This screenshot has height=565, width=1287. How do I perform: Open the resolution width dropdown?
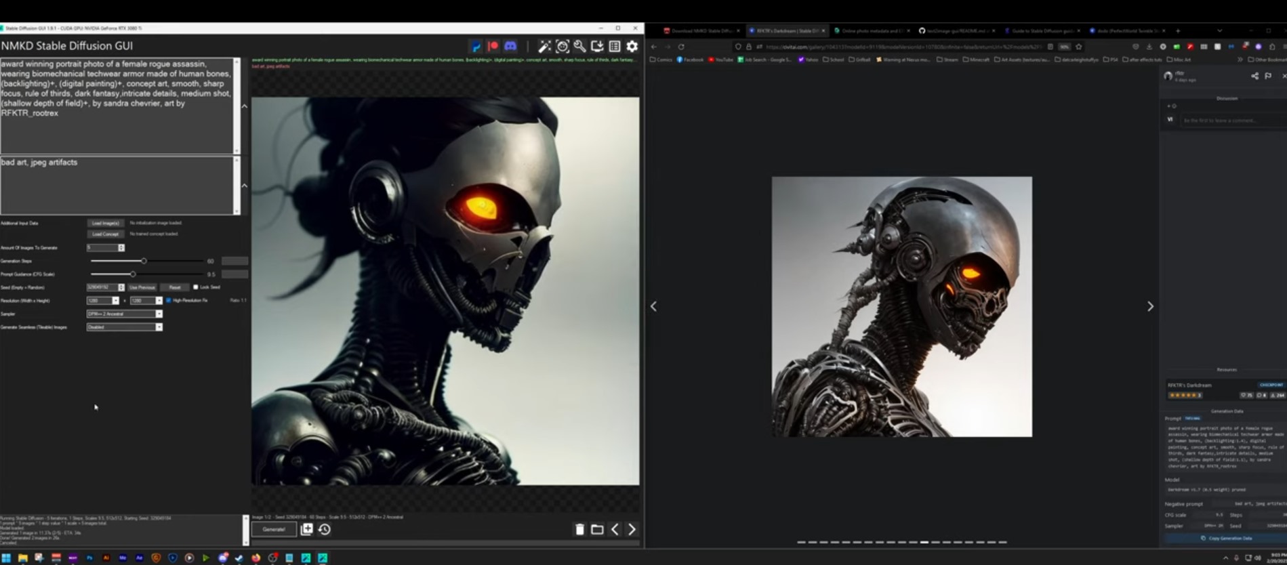(115, 300)
